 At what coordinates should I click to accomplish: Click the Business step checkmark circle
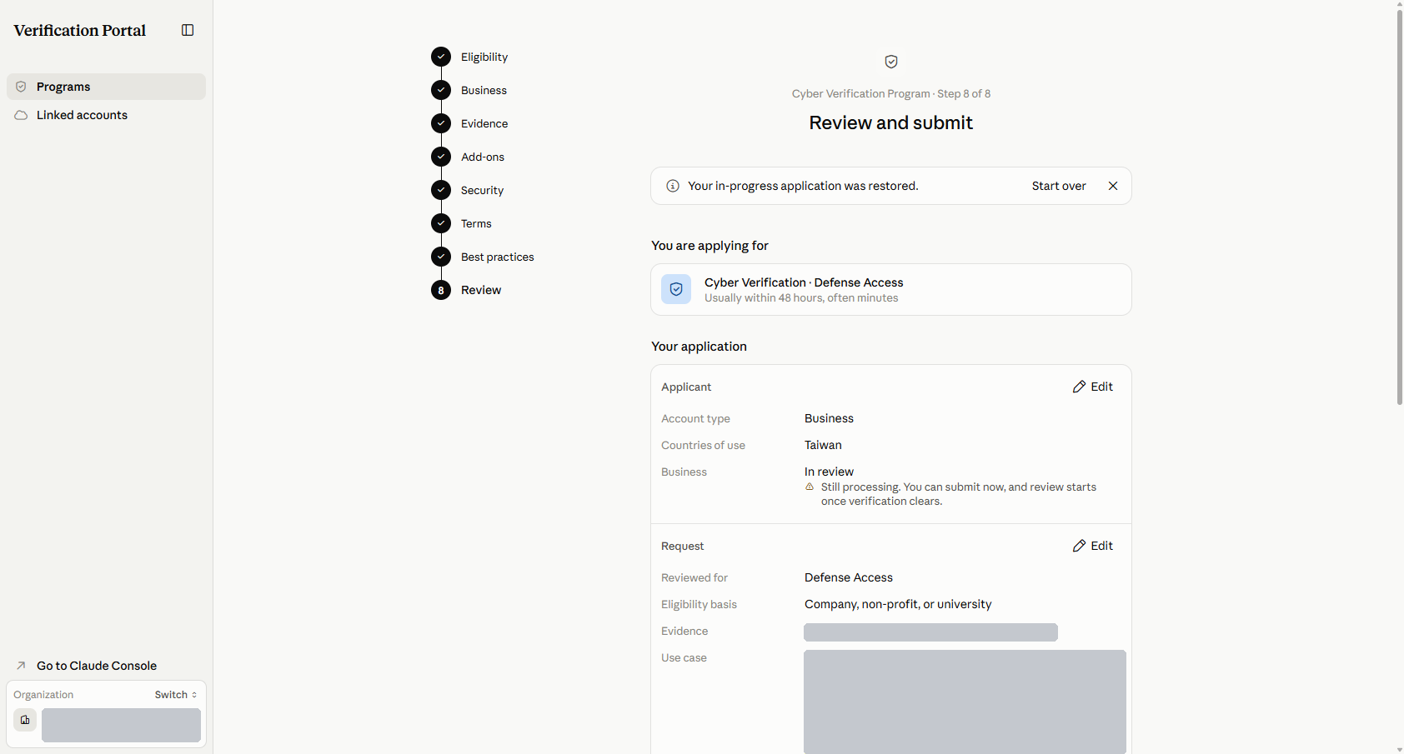(441, 90)
